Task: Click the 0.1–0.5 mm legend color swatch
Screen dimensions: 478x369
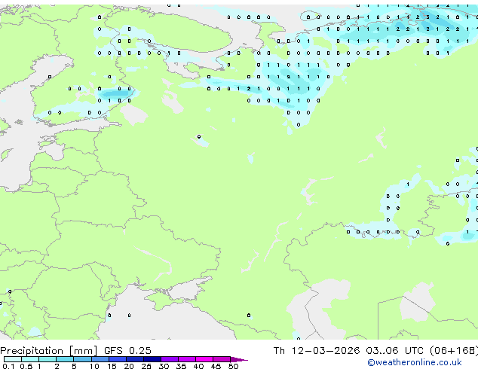Action: 13,359
